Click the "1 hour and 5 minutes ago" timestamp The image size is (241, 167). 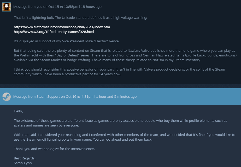click(x=116, y=97)
